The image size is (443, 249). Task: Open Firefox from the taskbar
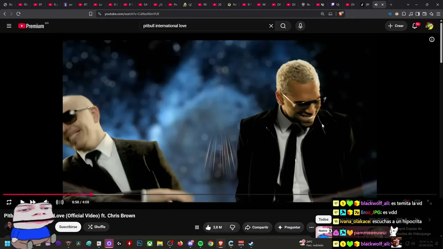click(180, 244)
